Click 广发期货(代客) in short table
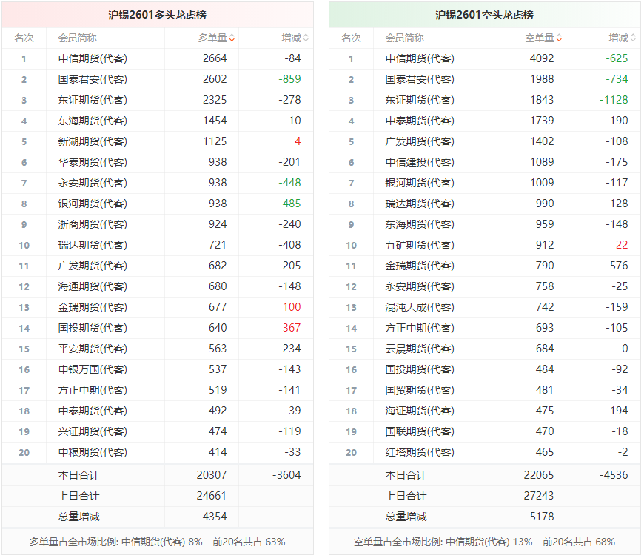644x558 pixels. 420,141
